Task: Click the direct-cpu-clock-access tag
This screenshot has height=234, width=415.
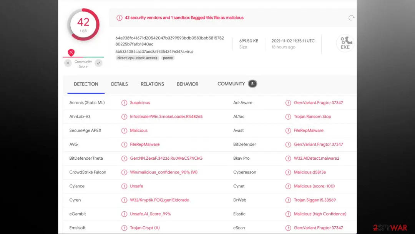Action: pos(137,58)
